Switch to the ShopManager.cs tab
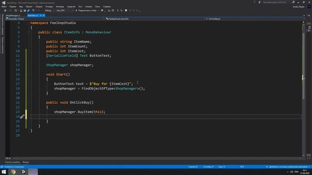The image size is (312, 175). (13, 15)
